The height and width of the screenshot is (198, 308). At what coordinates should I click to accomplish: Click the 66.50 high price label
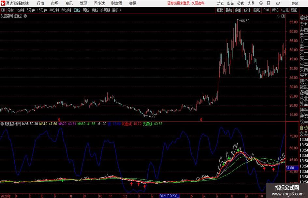[245, 21]
